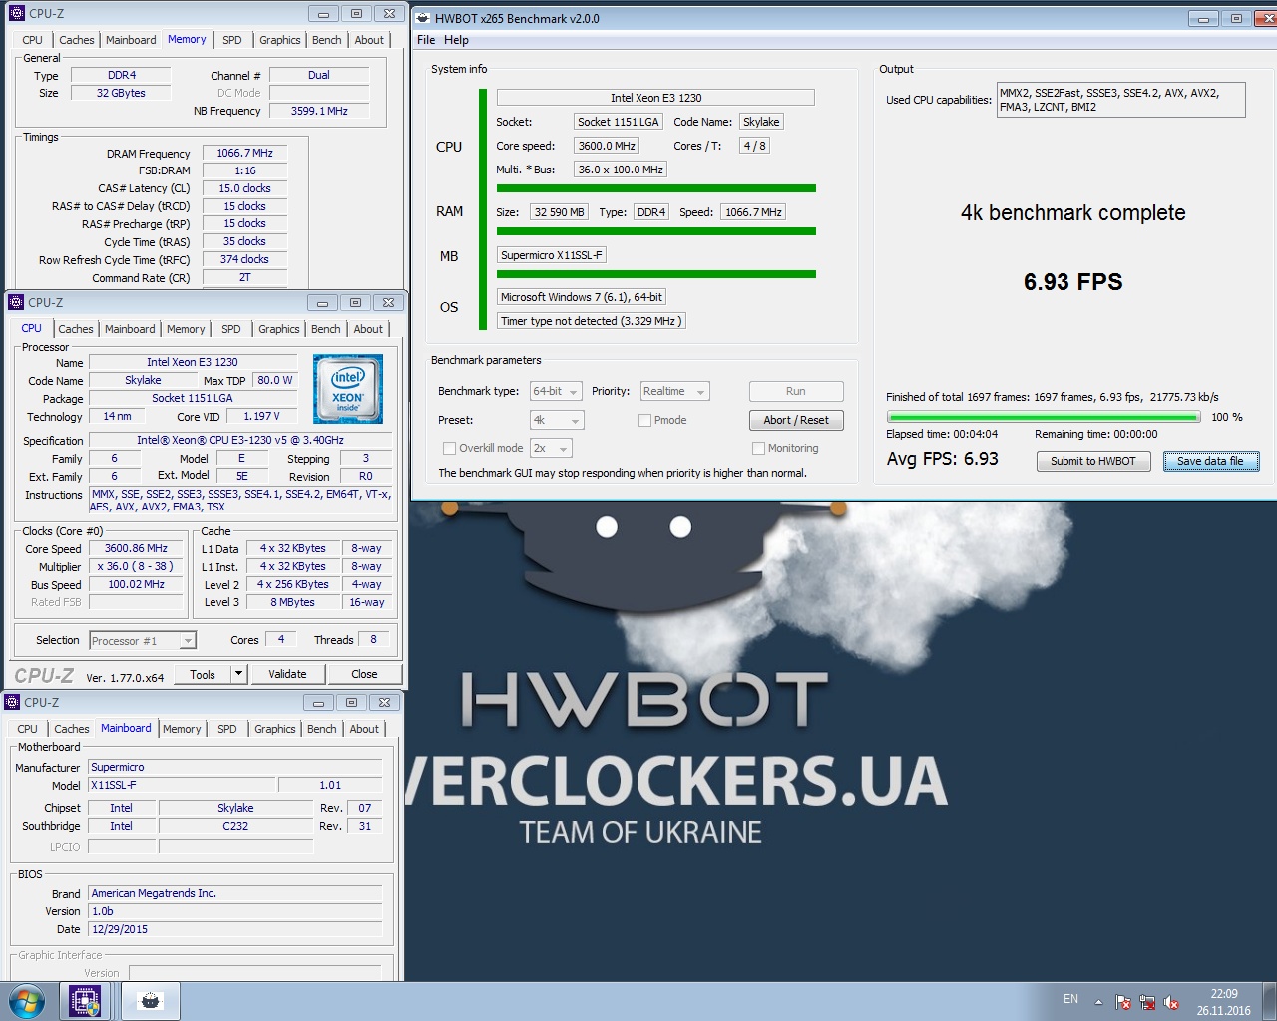
Task: Click the Supermicro X11SSL-F motherboard field
Action: point(552,255)
